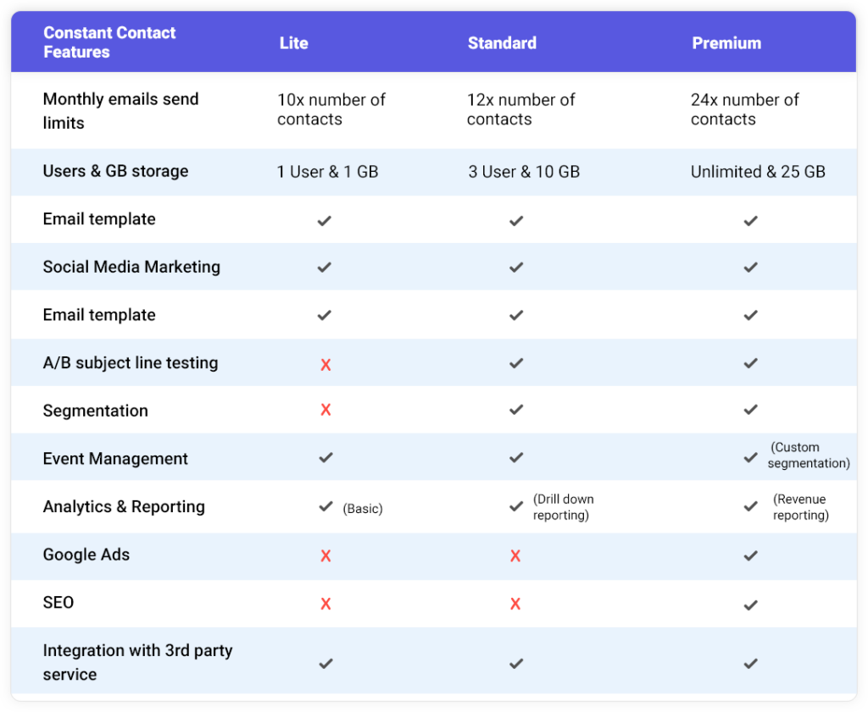Expand the Custom segmentation annotation

(x=808, y=456)
